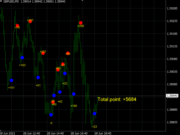The width and height of the screenshot is (180, 135).
Task: Click the +23 profit label
Action: pos(94,127)
